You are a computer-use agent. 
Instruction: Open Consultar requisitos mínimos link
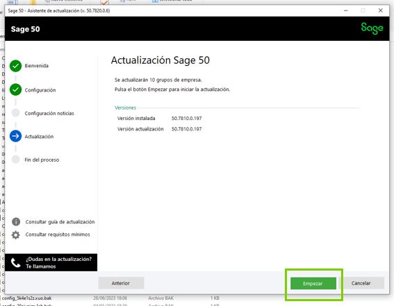point(58,235)
